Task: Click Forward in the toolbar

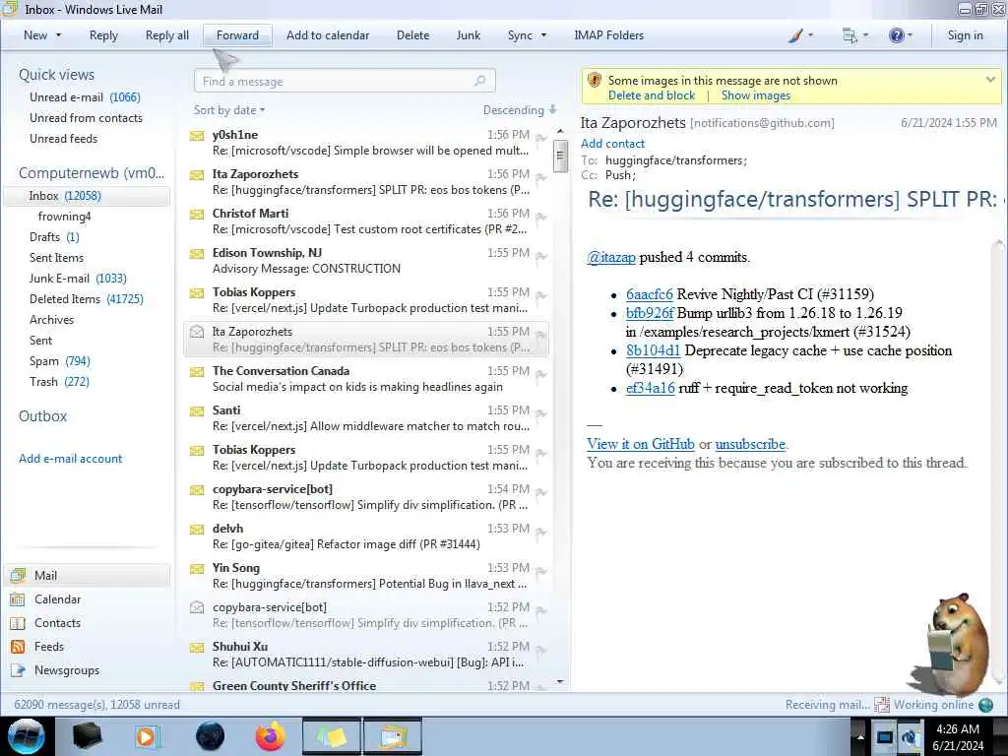Action: pos(237,35)
